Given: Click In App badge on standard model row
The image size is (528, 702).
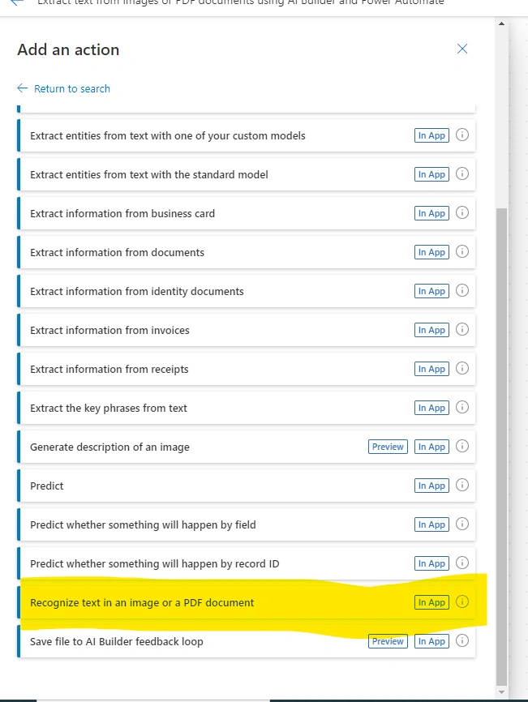Looking at the screenshot, I should [x=431, y=174].
